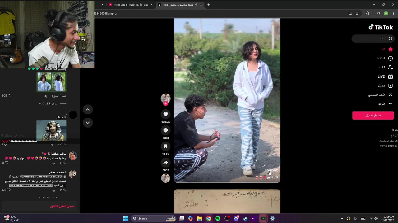Open the clock showing 12:09 AM
This screenshot has width=398, height=223.
[x=389, y=218]
